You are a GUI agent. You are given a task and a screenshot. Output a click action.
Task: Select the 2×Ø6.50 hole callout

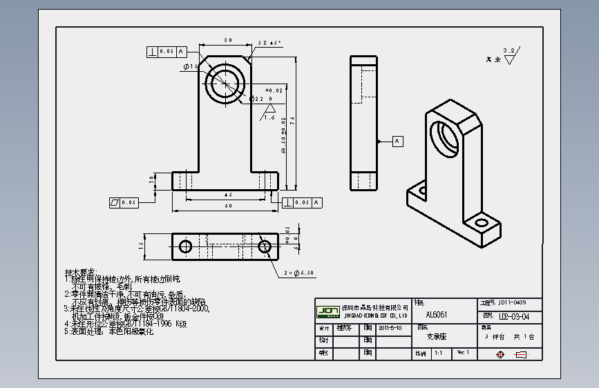point(298,273)
